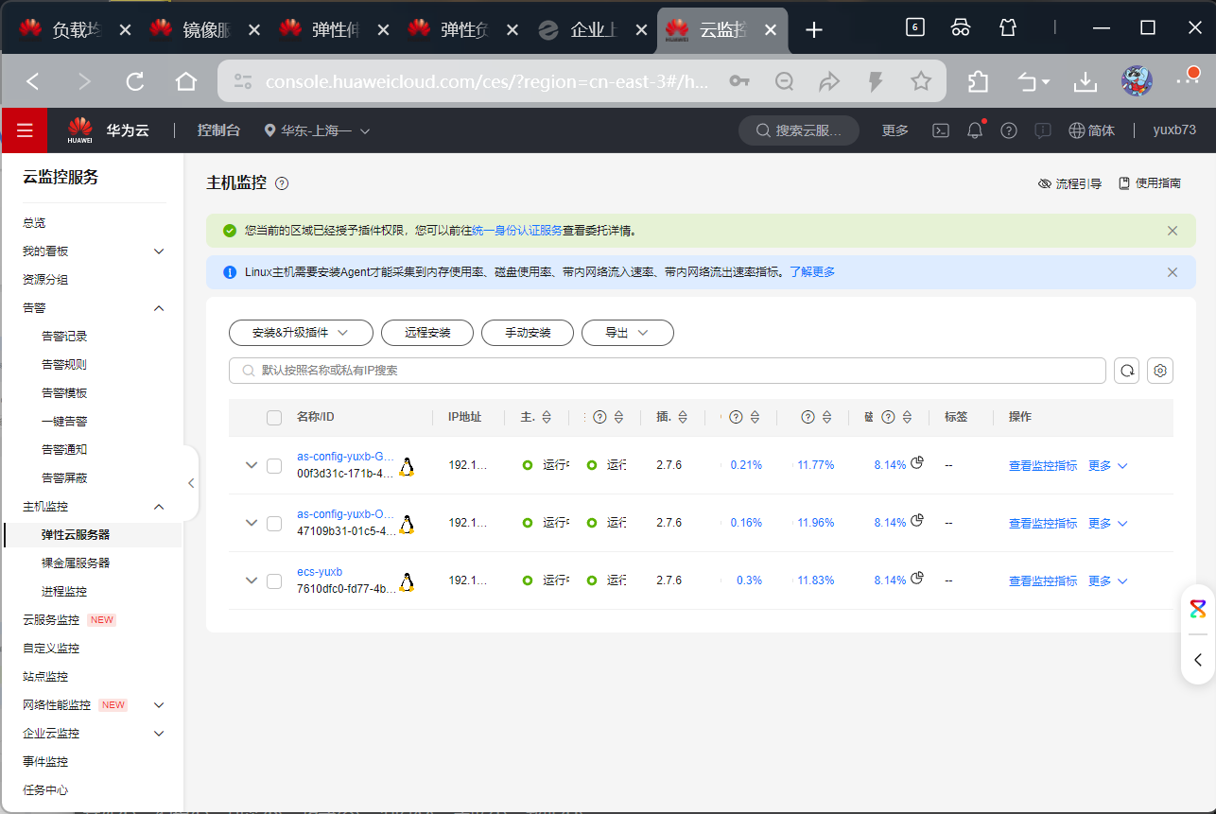The height and width of the screenshot is (814, 1216).
Task: Open the 使用指南 link
Action: coord(1150,183)
